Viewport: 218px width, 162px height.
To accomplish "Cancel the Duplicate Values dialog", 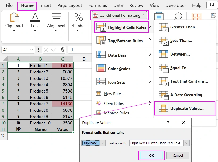I will click(178, 155).
